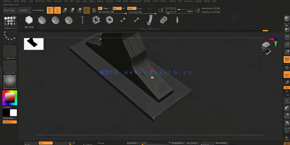Select the hexagonal bolt head insert mesh

coord(29,20)
